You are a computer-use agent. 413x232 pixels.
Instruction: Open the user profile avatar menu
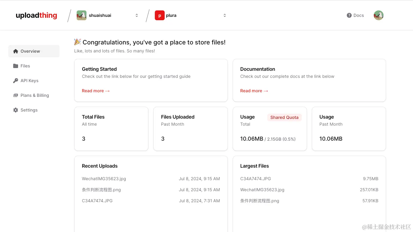379,15
